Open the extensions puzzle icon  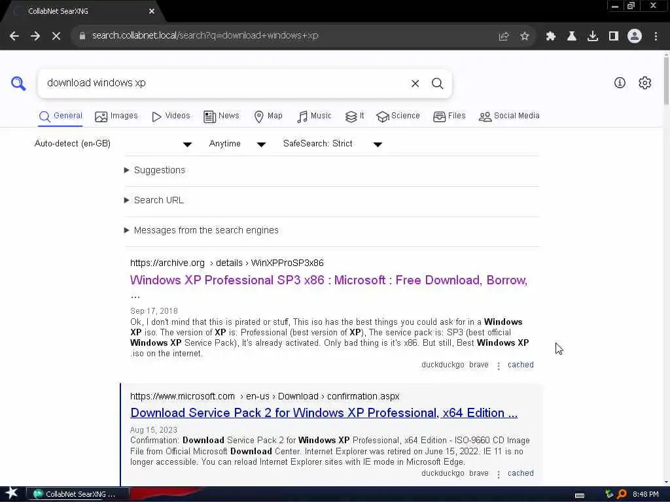551,37
